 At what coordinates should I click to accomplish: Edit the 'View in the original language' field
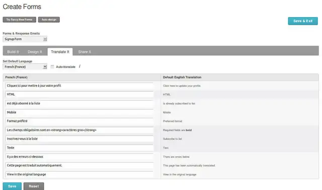(79, 174)
